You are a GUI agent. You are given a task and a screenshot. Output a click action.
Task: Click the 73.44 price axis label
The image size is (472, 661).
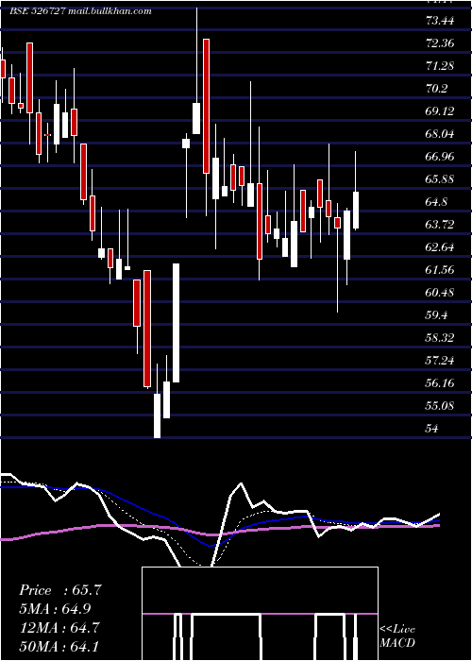tap(440, 20)
